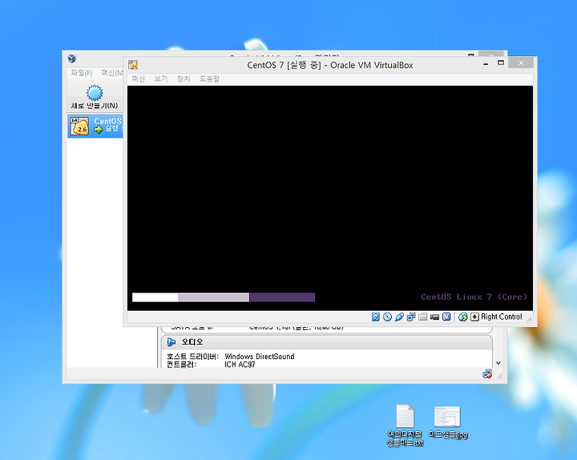The image size is (577, 460).
Task: Click the CentOS Linux 7 (Core) boot text
Action: [x=474, y=297]
